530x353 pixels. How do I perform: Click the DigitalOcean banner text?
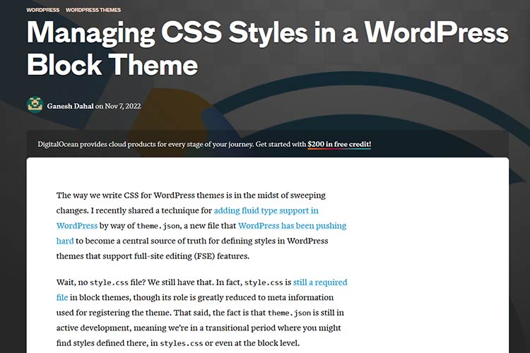[x=170, y=144]
